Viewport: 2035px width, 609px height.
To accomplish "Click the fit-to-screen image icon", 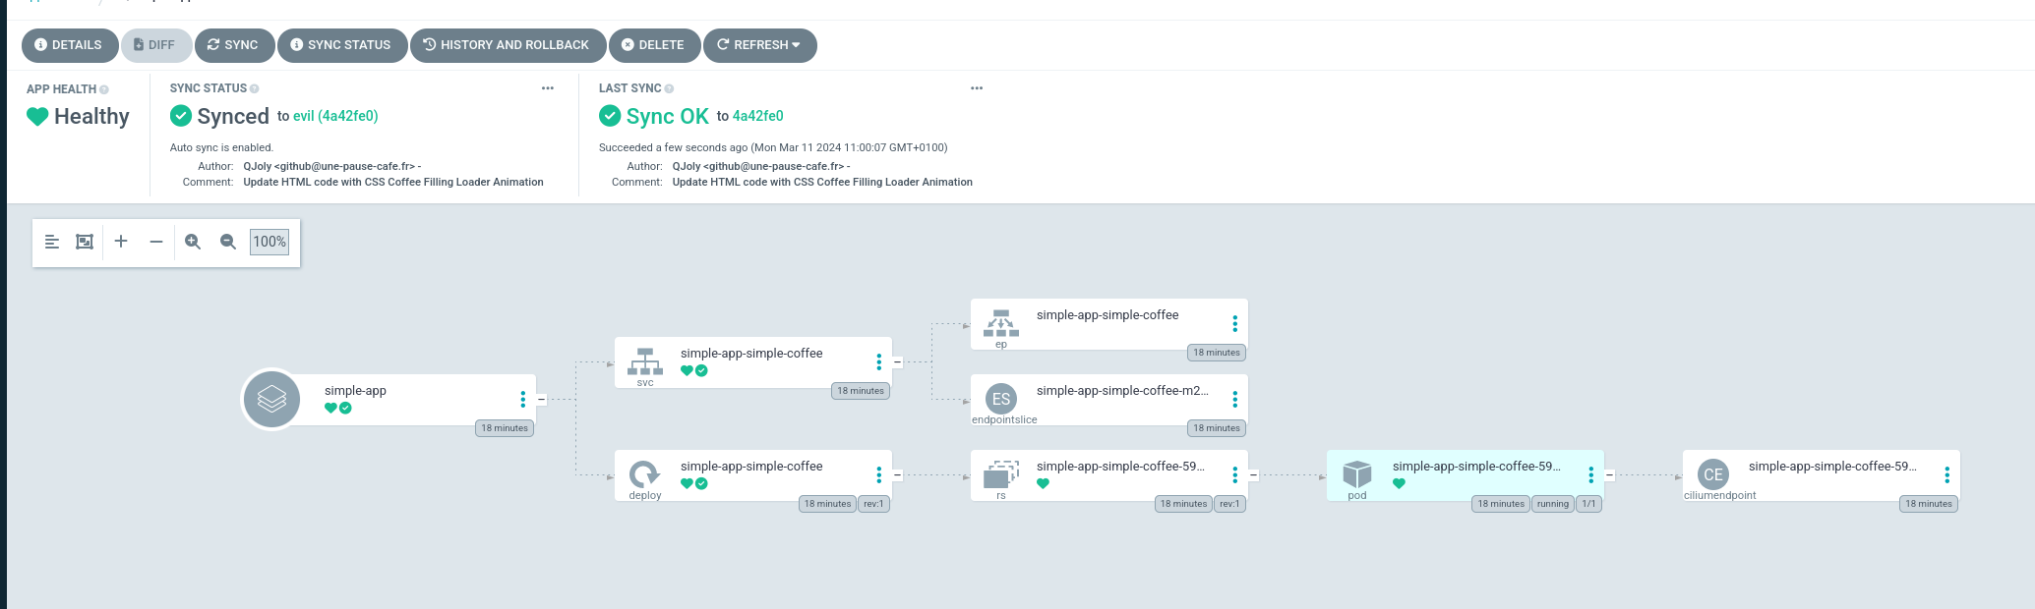I will pyautogui.click(x=85, y=242).
